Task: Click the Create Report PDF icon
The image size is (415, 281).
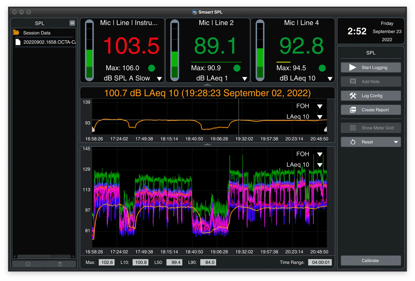Action: [x=353, y=110]
